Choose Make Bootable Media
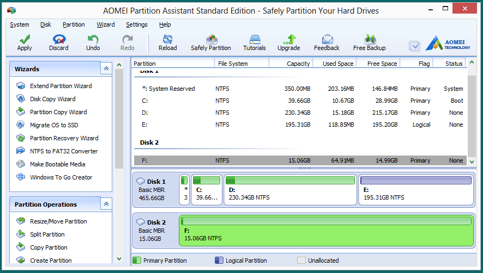Viewport: 483px width, 273px height. click(x=57, y=164)
